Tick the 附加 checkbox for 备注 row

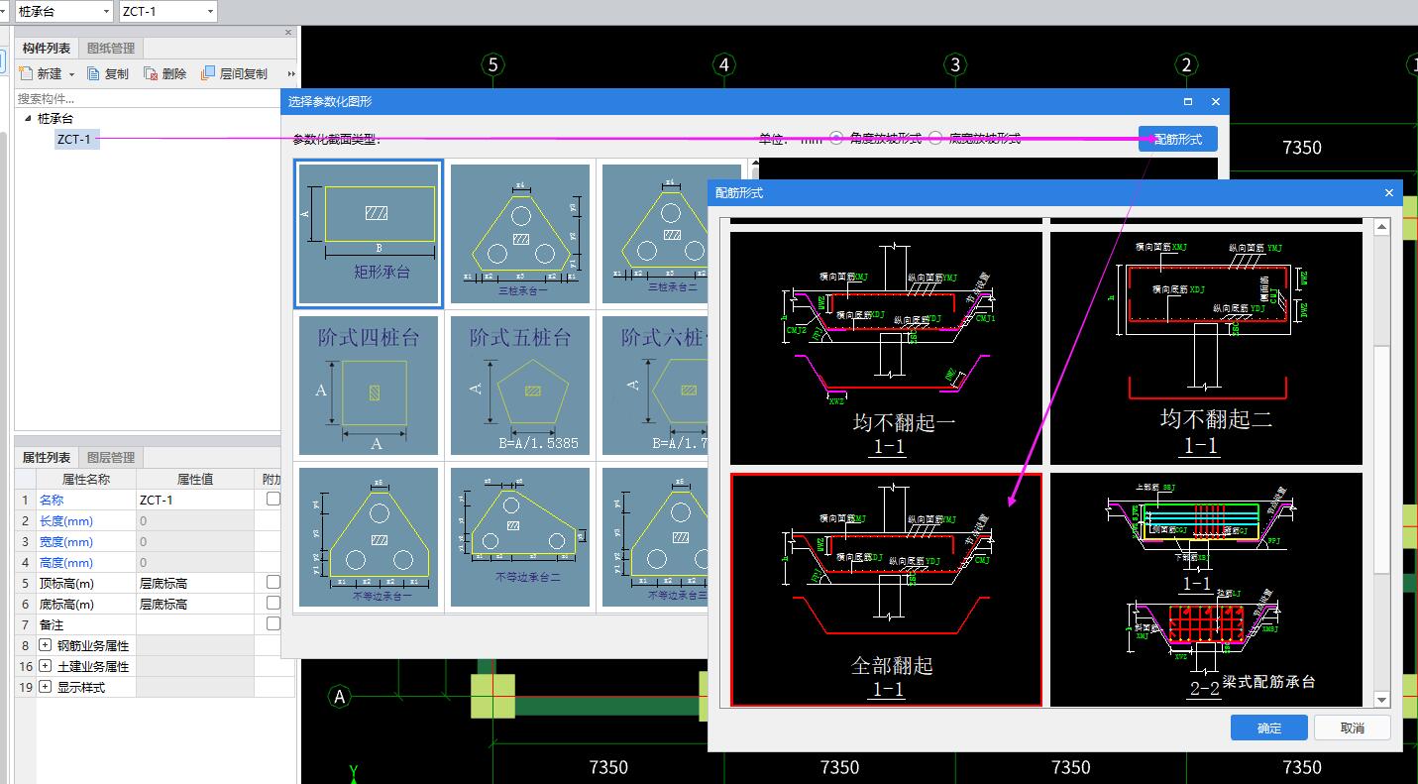pyautogui.click(x=273, y=624)
